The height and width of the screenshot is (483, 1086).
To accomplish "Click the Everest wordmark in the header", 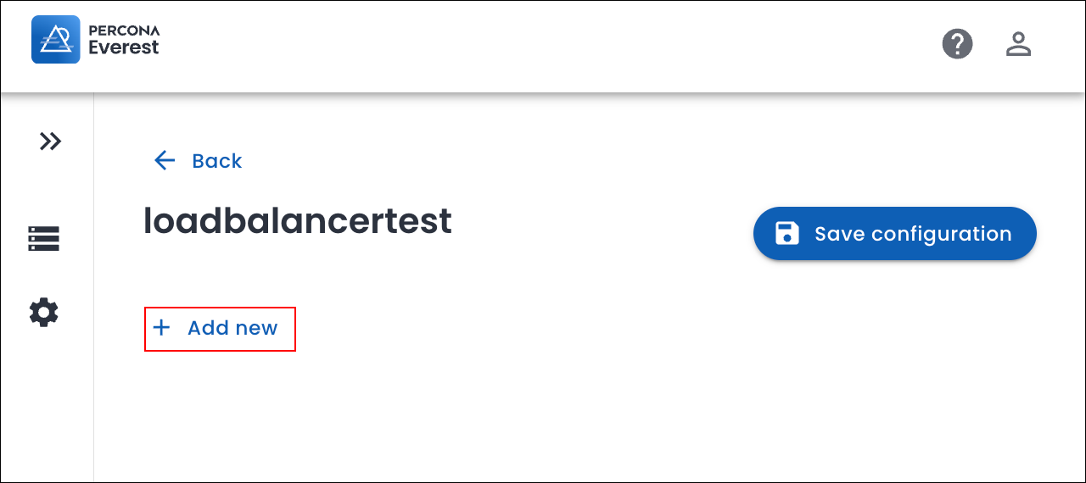I will [x=124, y=47].
